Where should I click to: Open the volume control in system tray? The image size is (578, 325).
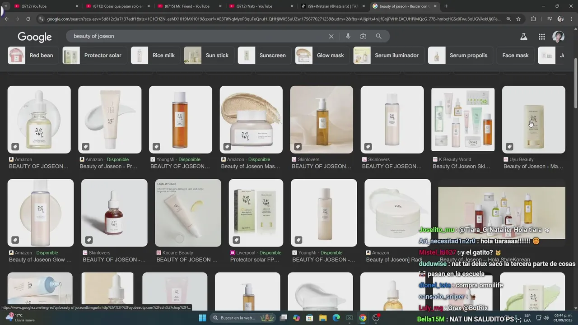coord(546,318)
